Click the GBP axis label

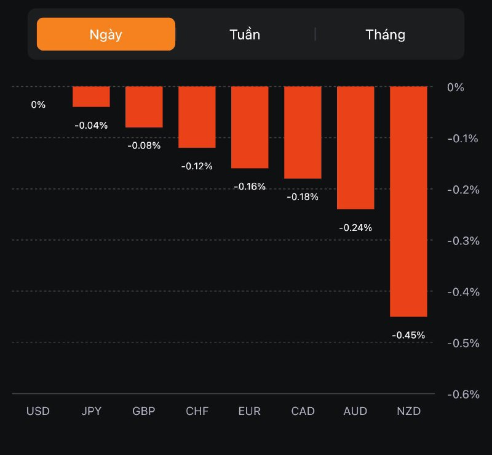[144, 411]
